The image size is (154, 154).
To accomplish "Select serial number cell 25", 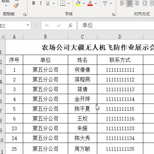I will 14,148.
